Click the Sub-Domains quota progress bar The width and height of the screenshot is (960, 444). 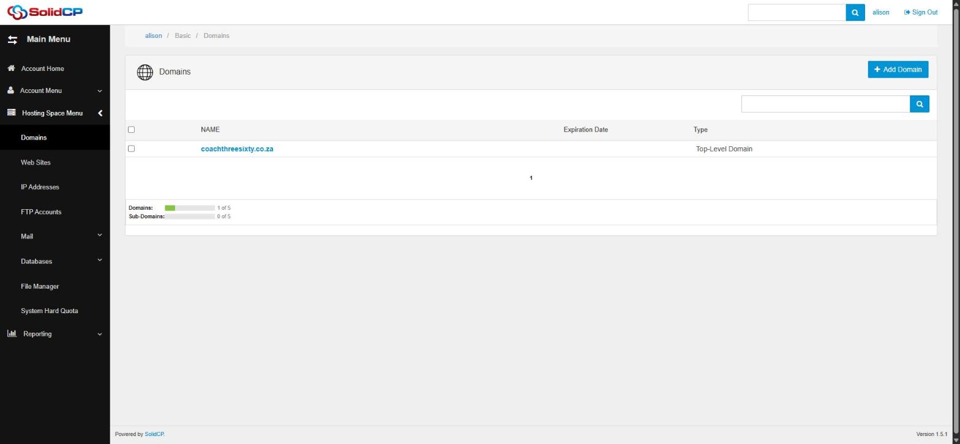coord(190,216)
